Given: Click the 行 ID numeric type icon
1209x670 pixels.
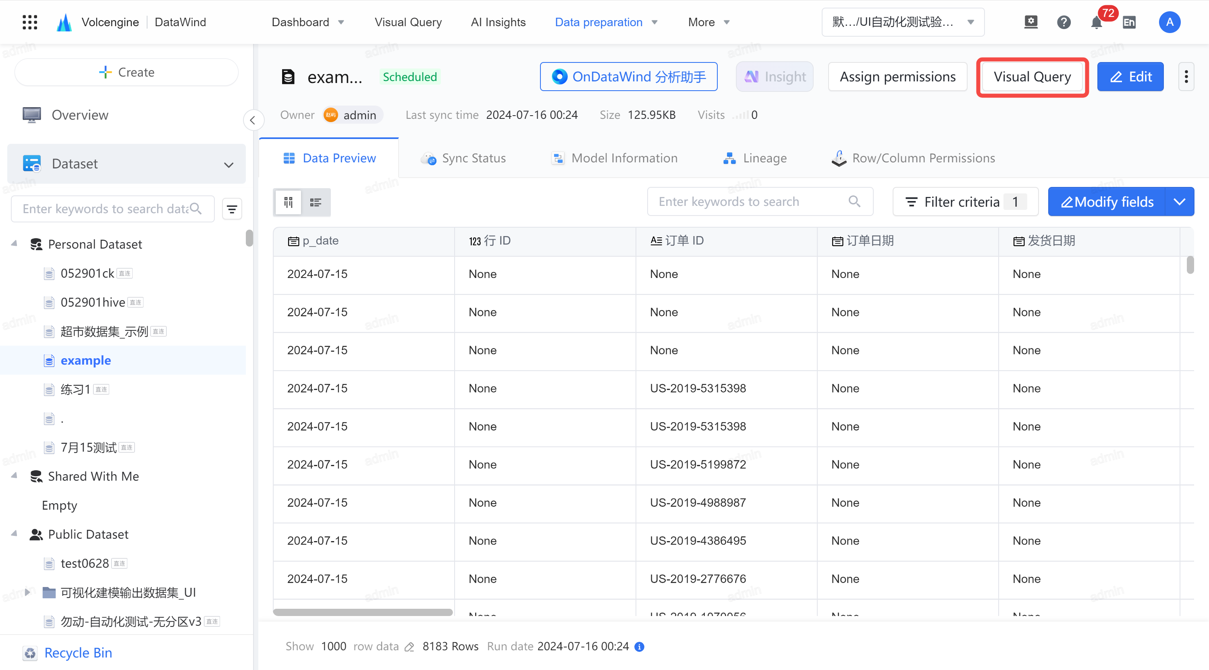Looking at the screenshot, I should (x=475, y=241).
